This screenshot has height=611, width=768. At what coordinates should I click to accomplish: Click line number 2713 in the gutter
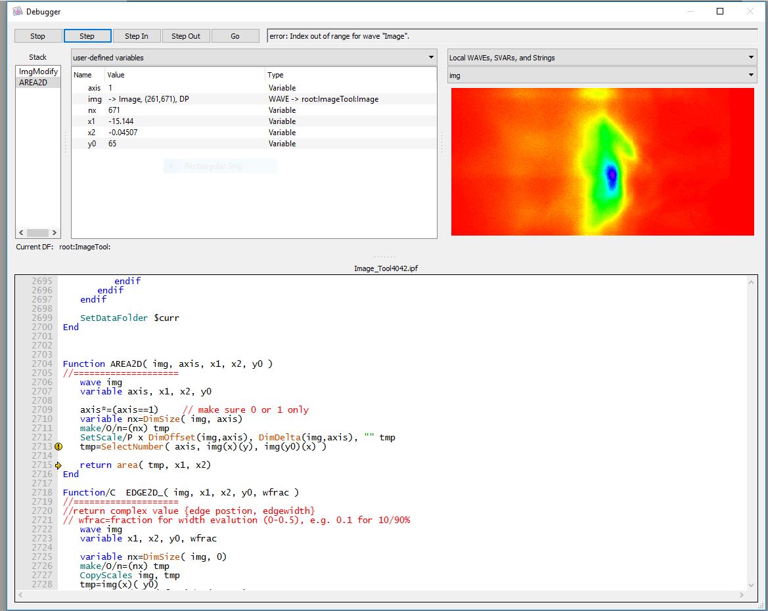[42, 447]
